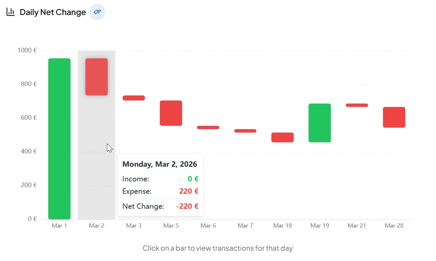Select the small red Mar 3 bar

click(x=134, y=97)
